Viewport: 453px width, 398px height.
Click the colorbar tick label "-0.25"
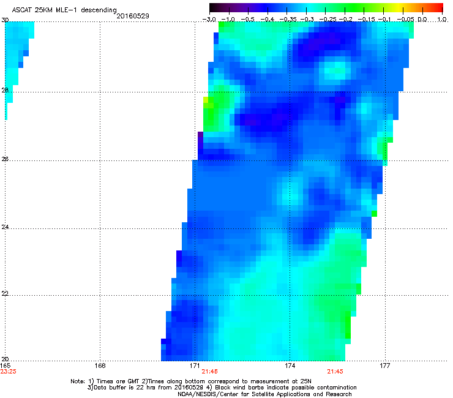[x=328, y=20]
